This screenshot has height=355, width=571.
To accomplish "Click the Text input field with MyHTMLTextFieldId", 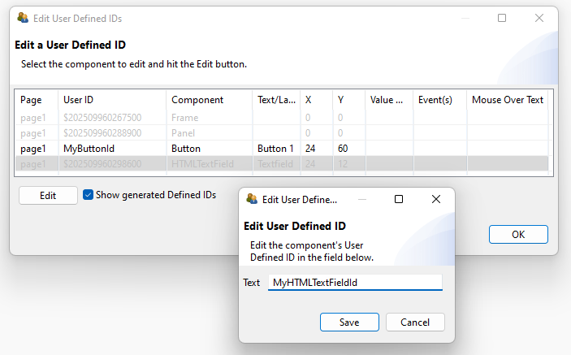I will coord(355,283).
